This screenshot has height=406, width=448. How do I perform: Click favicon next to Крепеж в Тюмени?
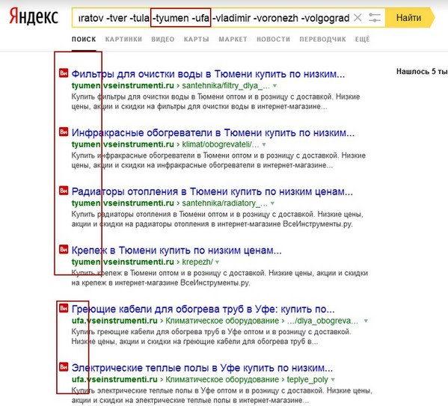[64, 250]
